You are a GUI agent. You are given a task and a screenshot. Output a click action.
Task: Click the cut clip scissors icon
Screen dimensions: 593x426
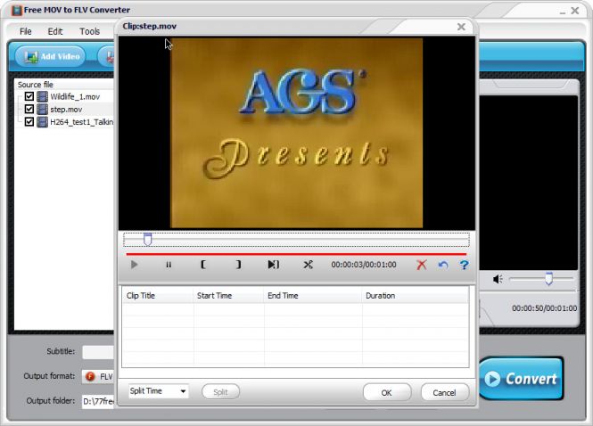(308, 265)
